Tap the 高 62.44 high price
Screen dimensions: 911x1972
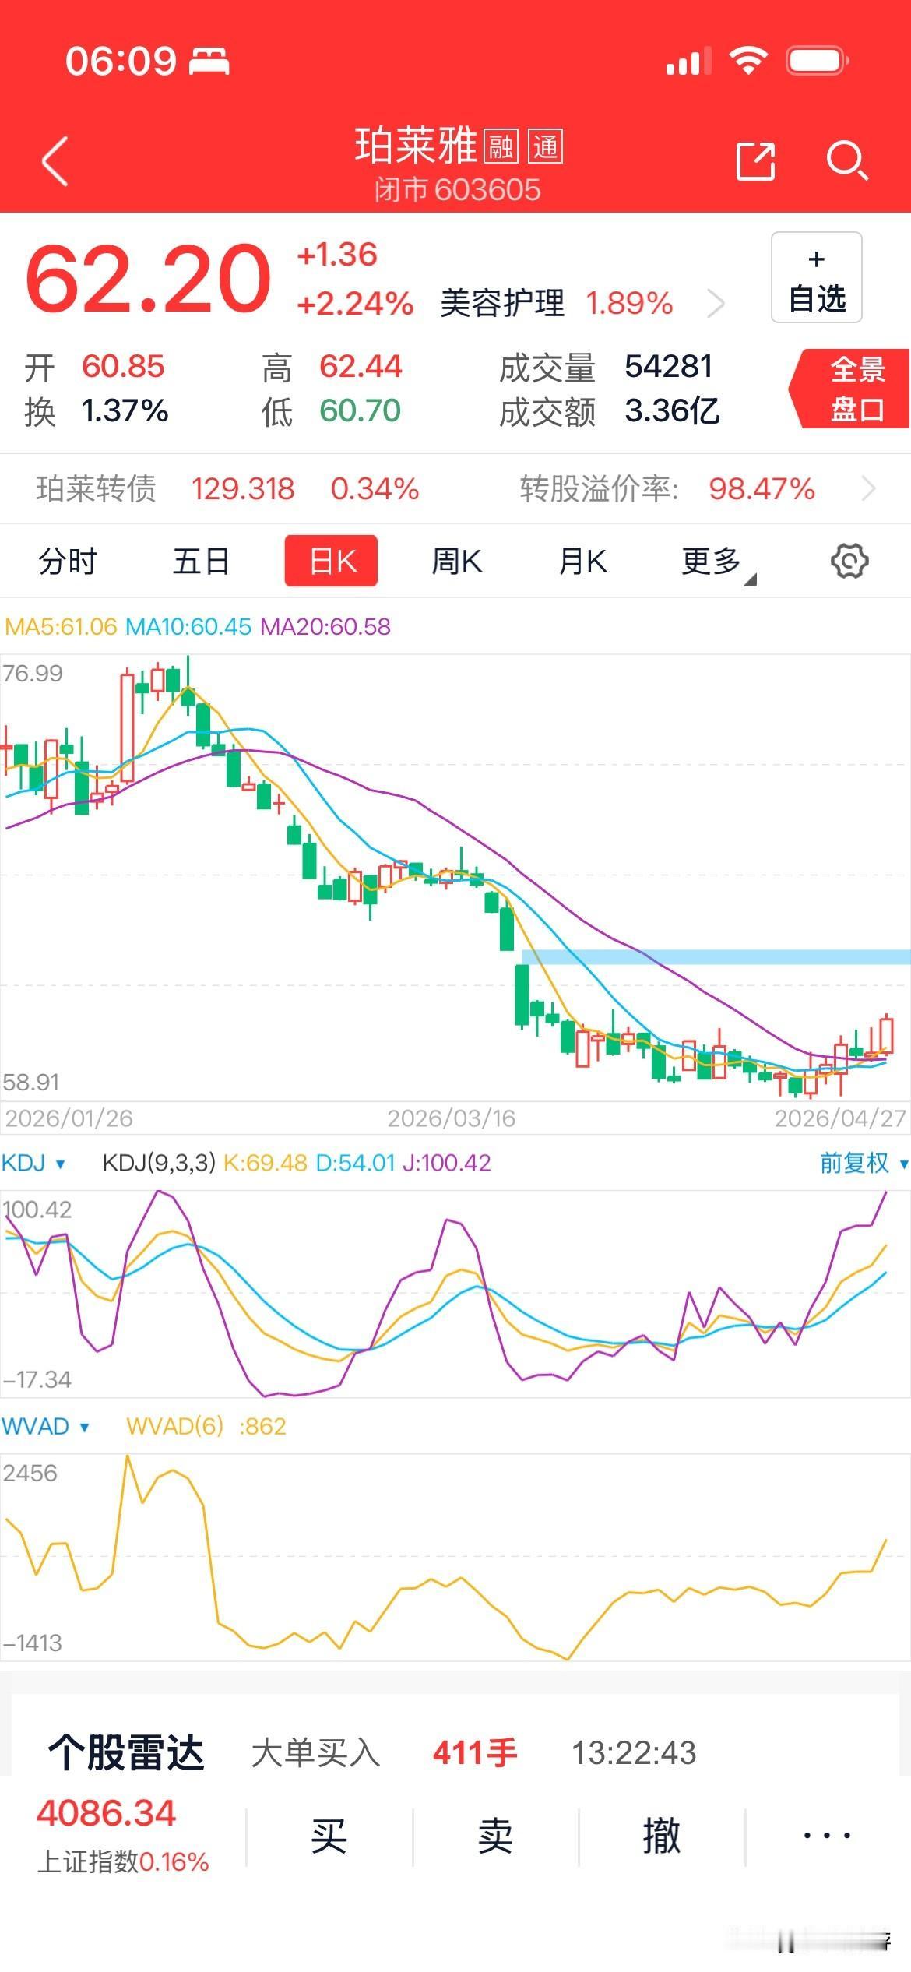[361, 366]
